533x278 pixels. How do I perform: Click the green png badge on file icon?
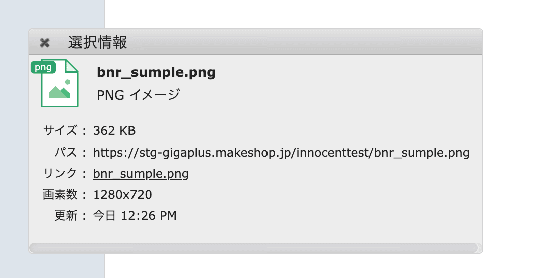pos(43,67)
